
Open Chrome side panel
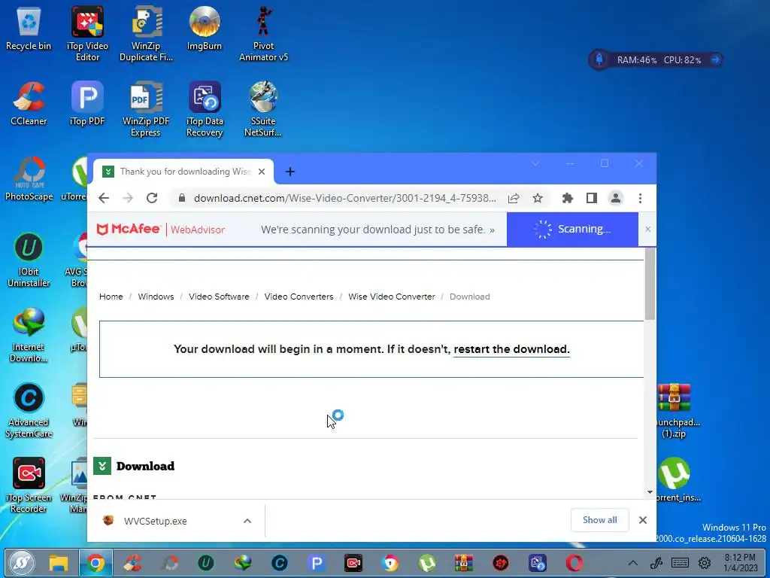tap(592, 198)
